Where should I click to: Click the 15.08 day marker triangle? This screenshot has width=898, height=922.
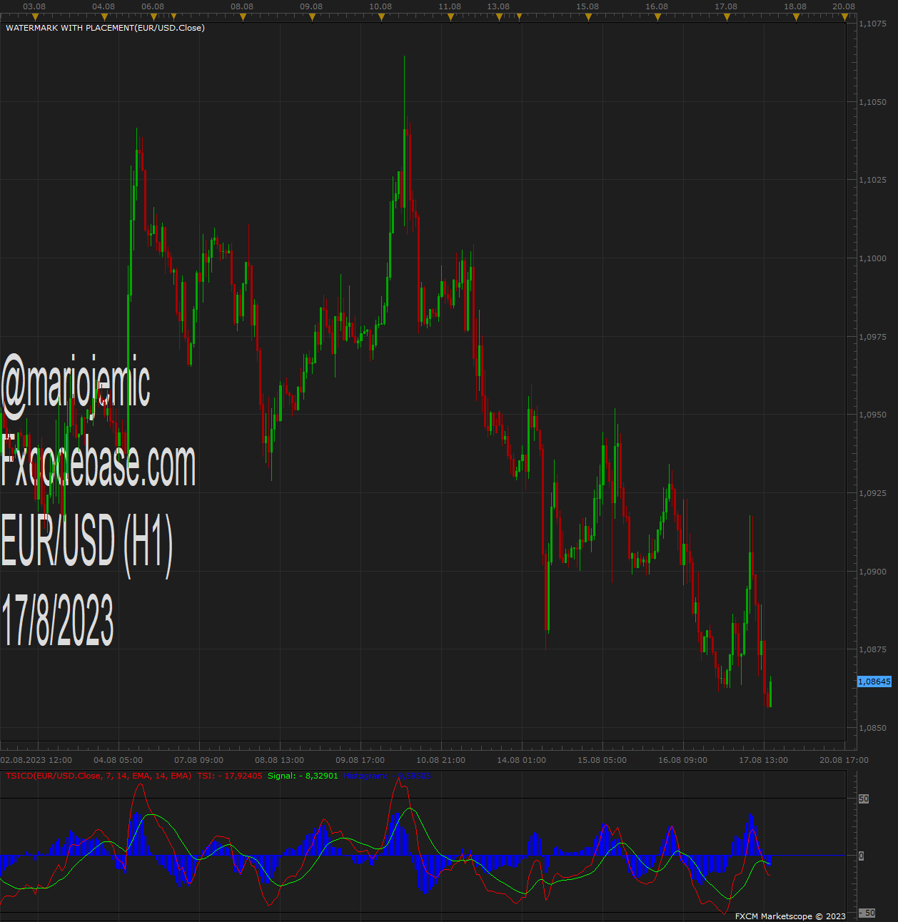tap(589, 16)
